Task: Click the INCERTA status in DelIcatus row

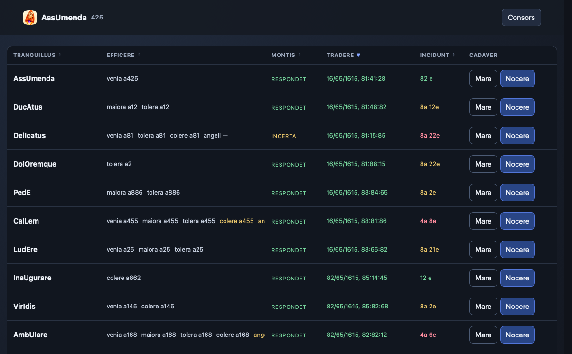Action: pyautogui.click(x=284, y=136)
